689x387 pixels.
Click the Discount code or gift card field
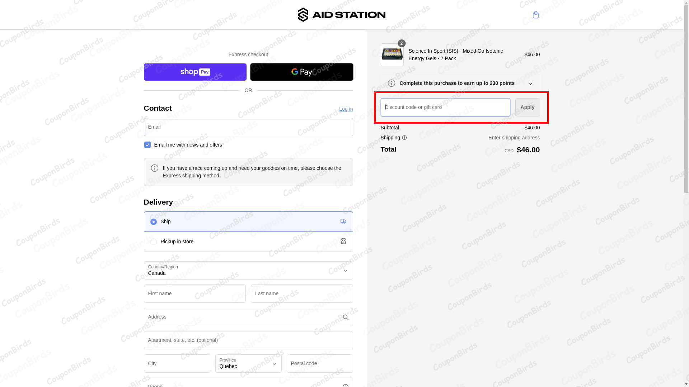tap(445, 107)
